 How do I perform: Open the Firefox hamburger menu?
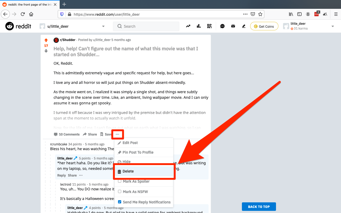(336, 14)
